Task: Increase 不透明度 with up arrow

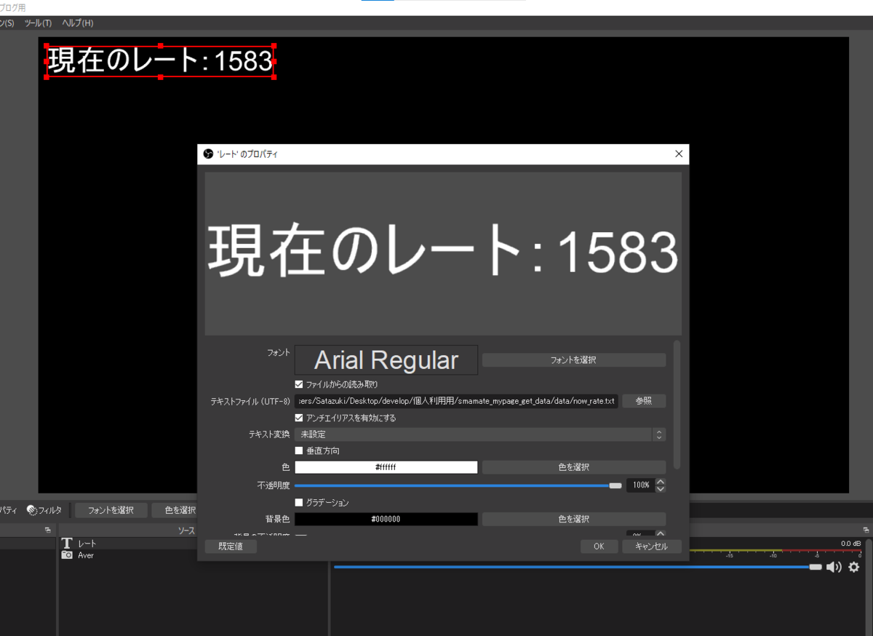Action: click(660, 482)
